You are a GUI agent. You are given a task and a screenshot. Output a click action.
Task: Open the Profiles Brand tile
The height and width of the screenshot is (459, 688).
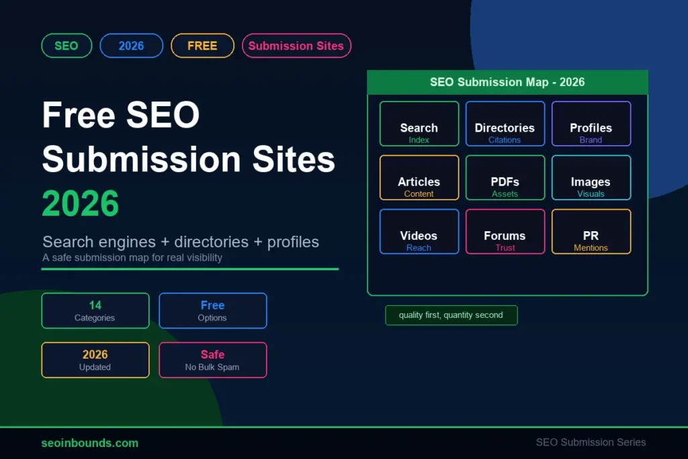tap(591, 124)
